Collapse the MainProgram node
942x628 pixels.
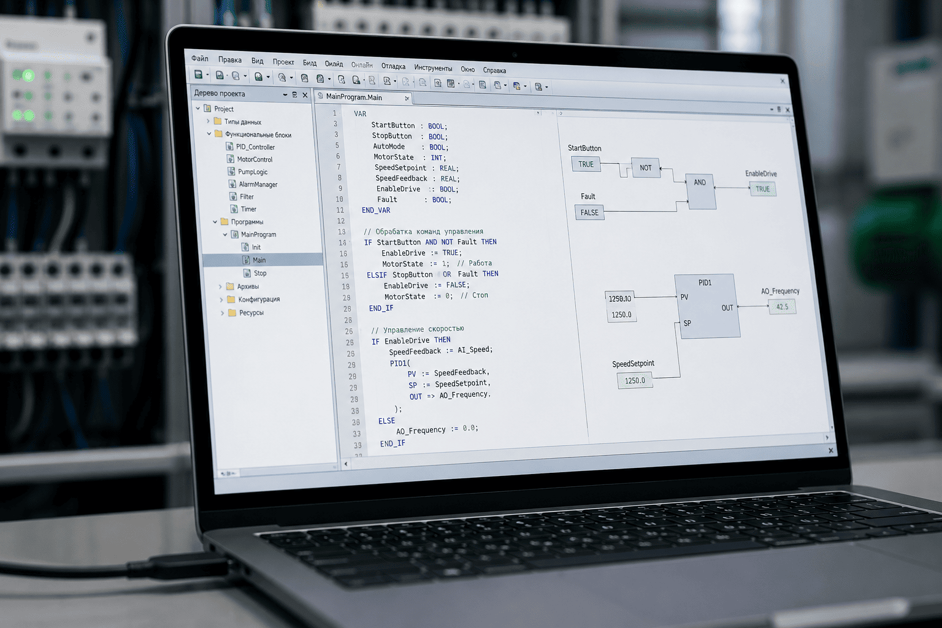tap(225, 234)
